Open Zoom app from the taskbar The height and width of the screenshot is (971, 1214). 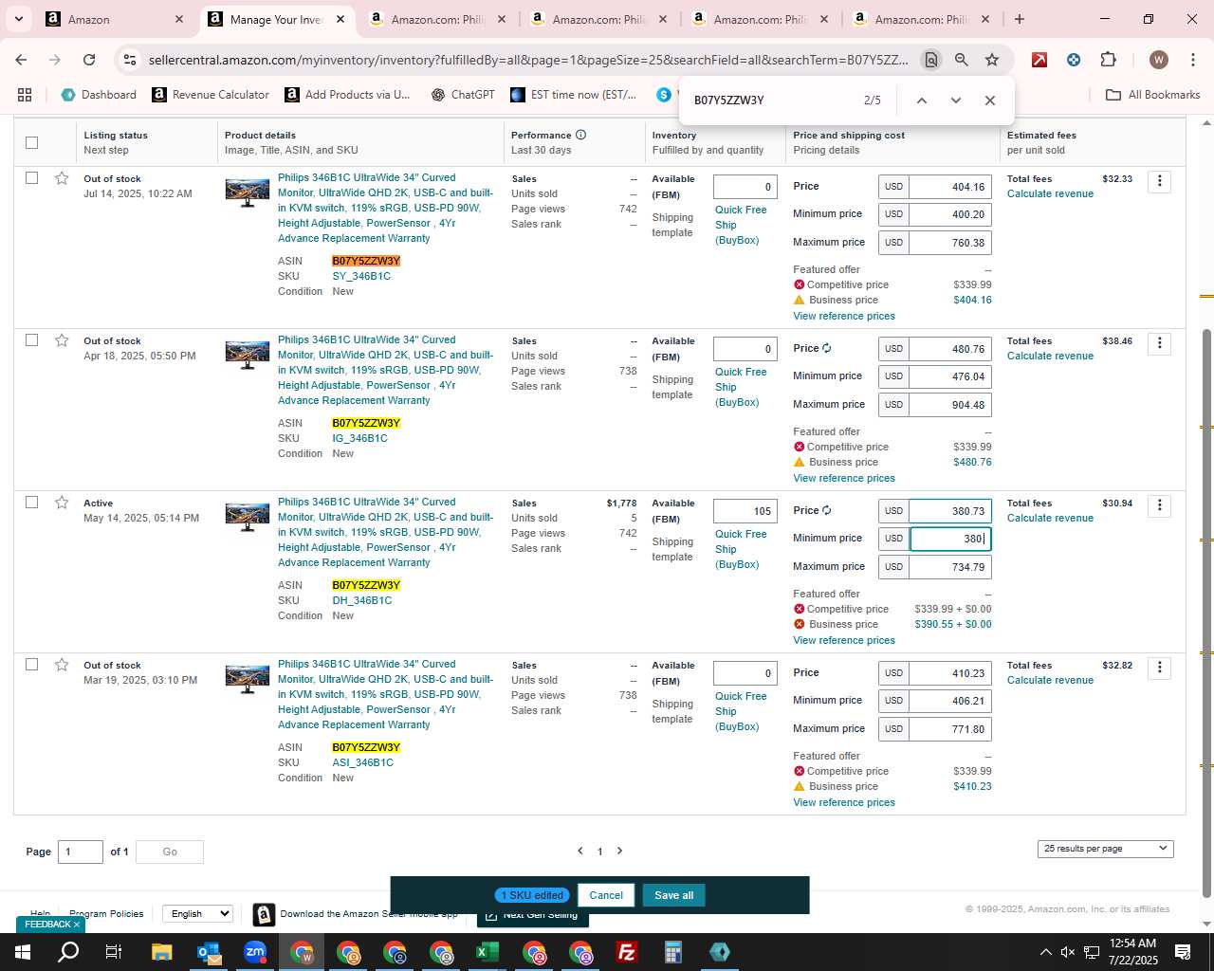[255, 952]
